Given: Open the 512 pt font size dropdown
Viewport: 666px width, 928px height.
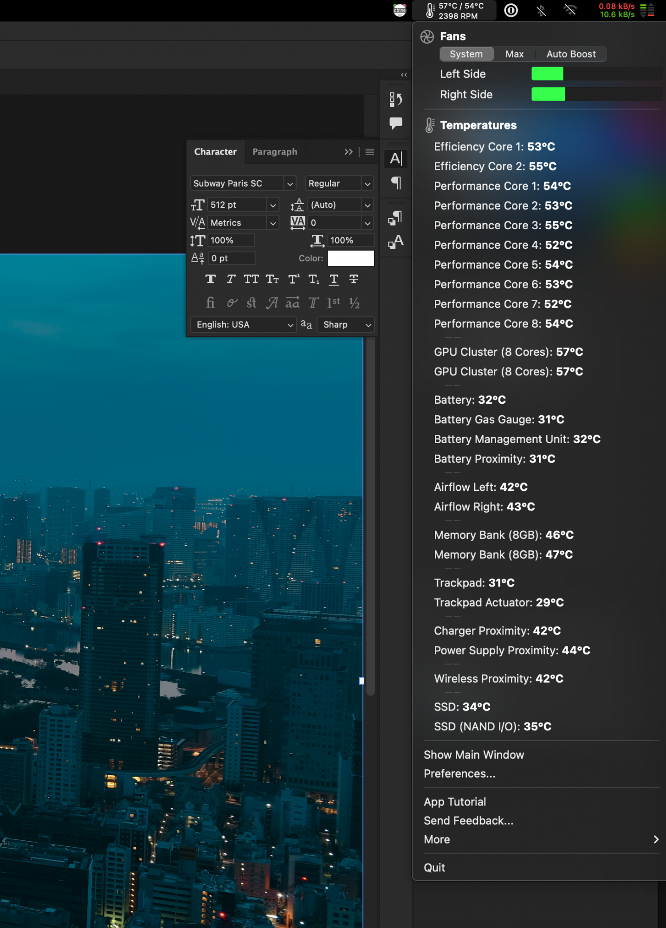Looking at the screenshot, I should point(273,205).
